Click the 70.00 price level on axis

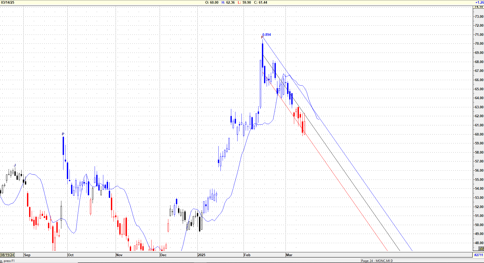[x=479, y=44]
